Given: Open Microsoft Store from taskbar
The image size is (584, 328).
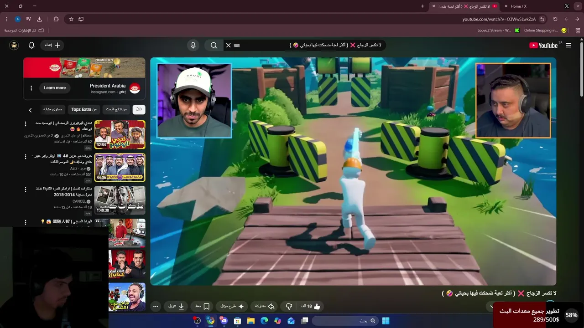Looking at the screenshot, I should (237, 321).
